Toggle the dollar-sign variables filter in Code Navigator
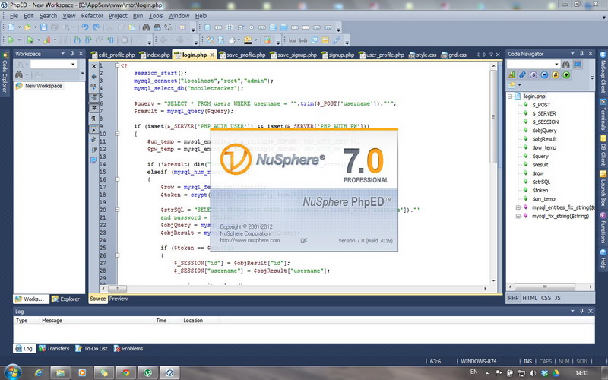 pyautogui.click(x=534, y=74)
